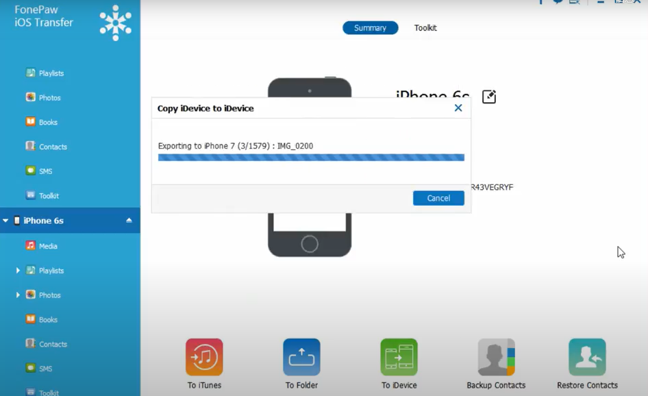
Task: Edit the device name with pencil icon
Action: coord(489,97)
